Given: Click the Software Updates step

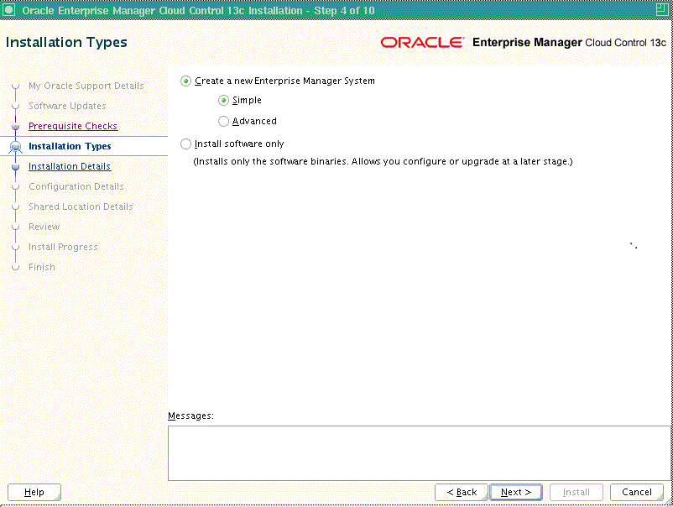Looking at the screenshot, I should tap(67, 106).
